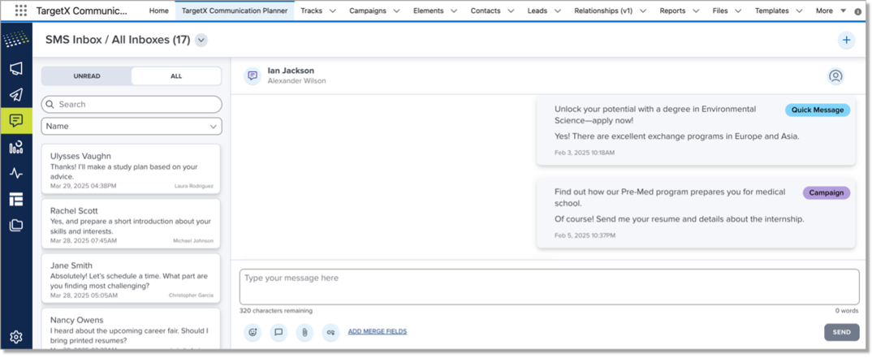Click the Campaign badge
The image size is (872, 358).
point(827,193)
